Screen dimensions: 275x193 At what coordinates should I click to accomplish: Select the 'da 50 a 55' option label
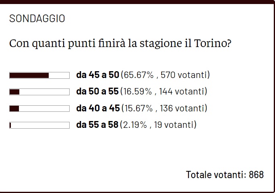[x=97, y=92]
